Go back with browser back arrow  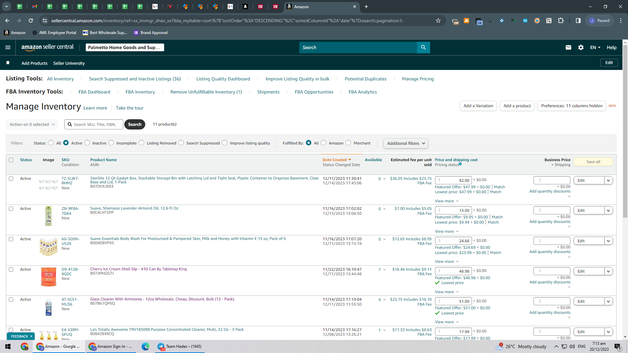point(7,21)
